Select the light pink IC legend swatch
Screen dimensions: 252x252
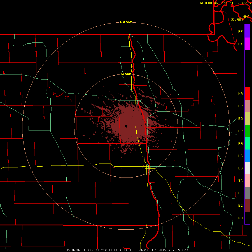(247, 181)
